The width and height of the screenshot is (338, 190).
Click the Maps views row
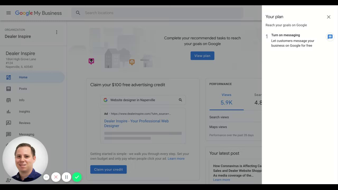coord(236,127)
